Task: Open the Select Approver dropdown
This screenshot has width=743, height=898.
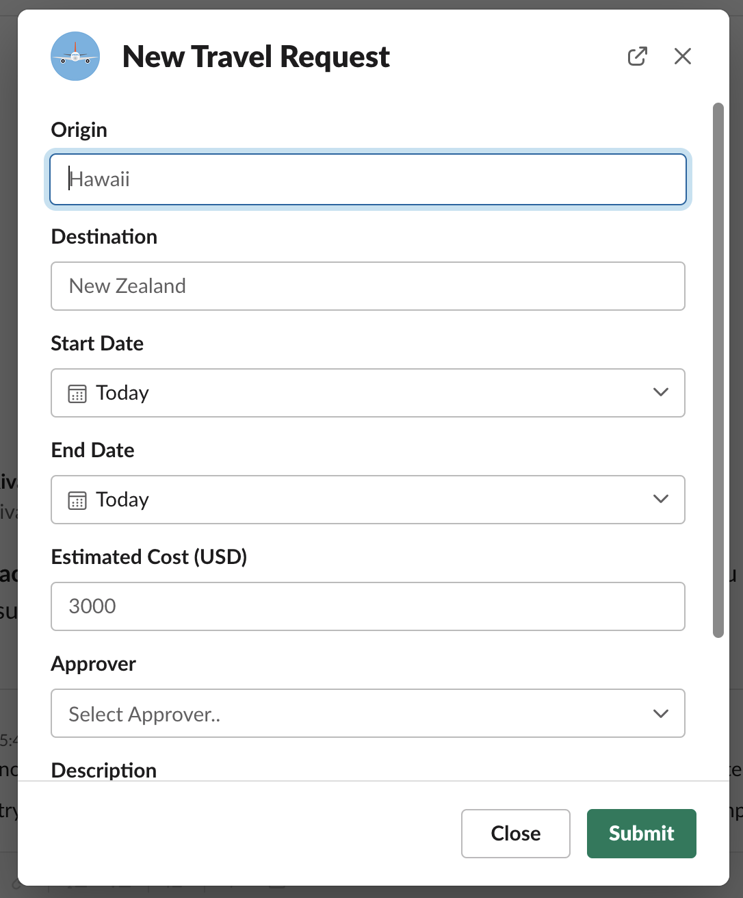Action: click(x=368, y=713)
